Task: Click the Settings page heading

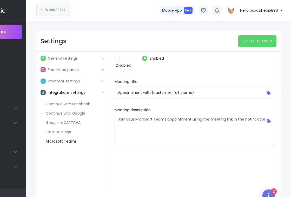Action: (x=54, y=41)
